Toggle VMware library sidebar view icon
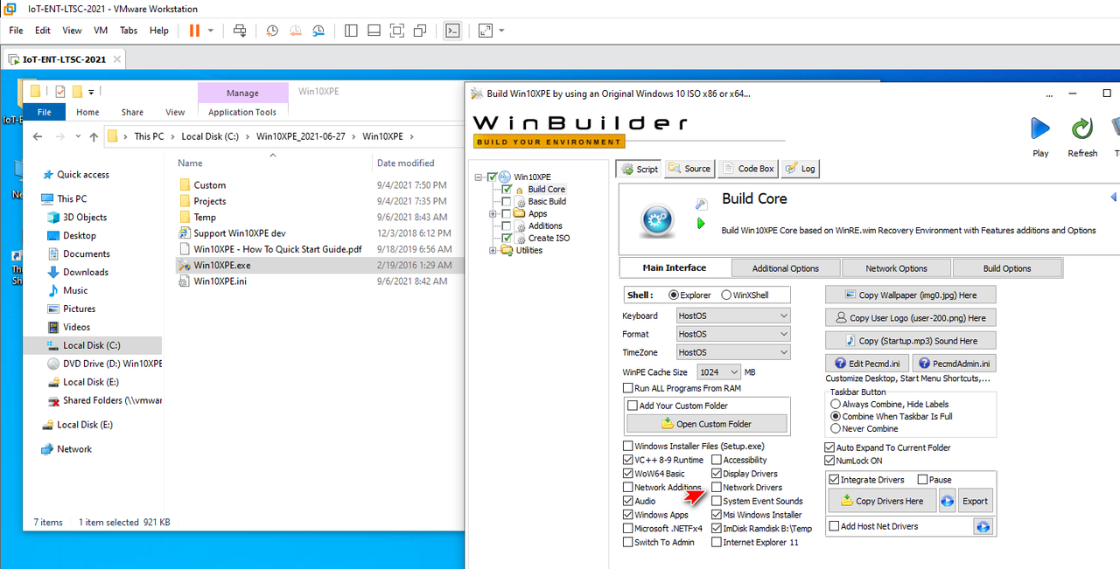Image resolution: width=1120 pixels, height=569 pixels. [351, 30]
